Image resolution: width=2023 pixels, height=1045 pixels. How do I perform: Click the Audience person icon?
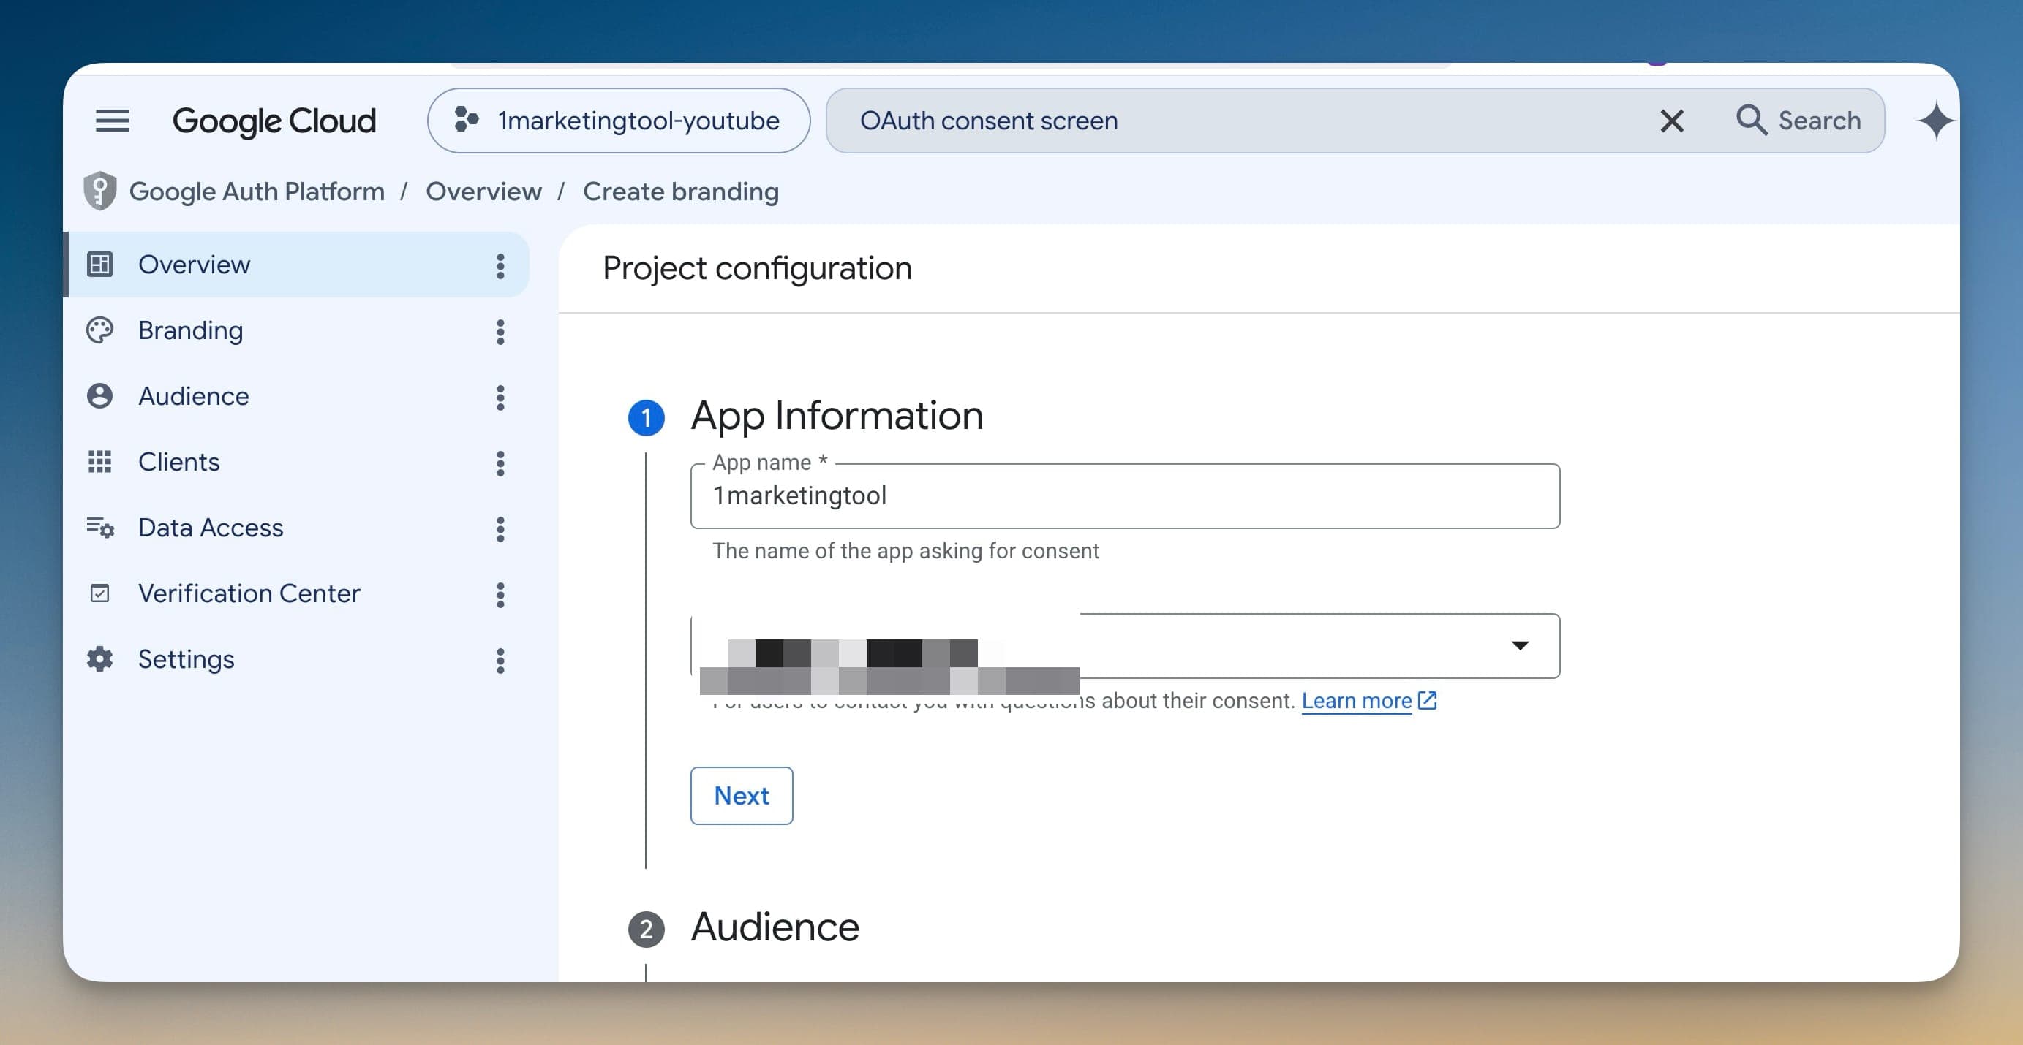click(99, 396)
